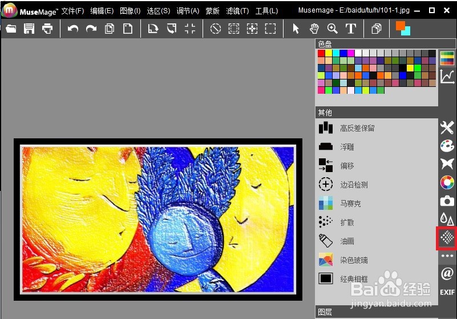Viewport: 457px width, 319px height.
Task: Click the copy pages icon
Action: click(x=110, y=29)
